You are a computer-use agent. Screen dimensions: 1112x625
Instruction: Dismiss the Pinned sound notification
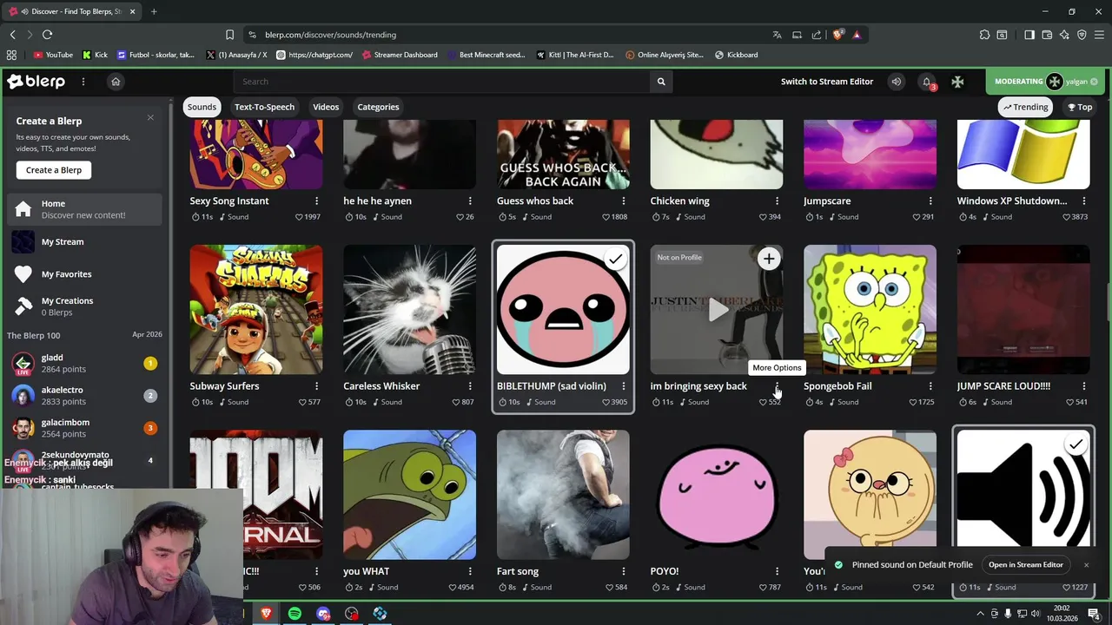click(x=1086, y=565)
